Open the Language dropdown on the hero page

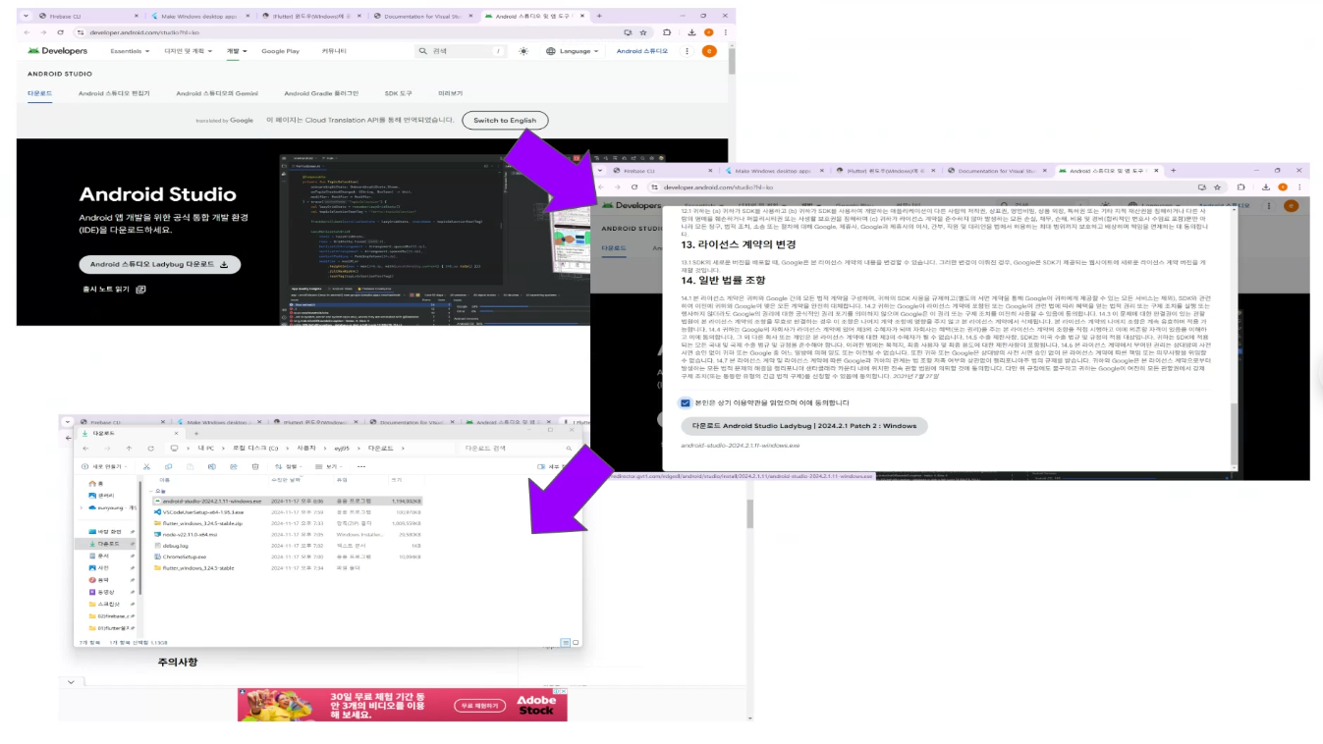[571, 51]
